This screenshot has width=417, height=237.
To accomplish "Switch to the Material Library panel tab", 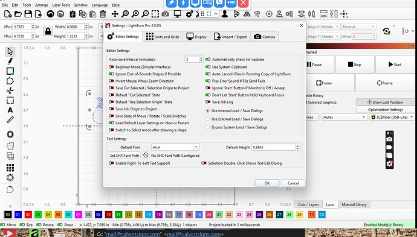I will click(354, 204).
